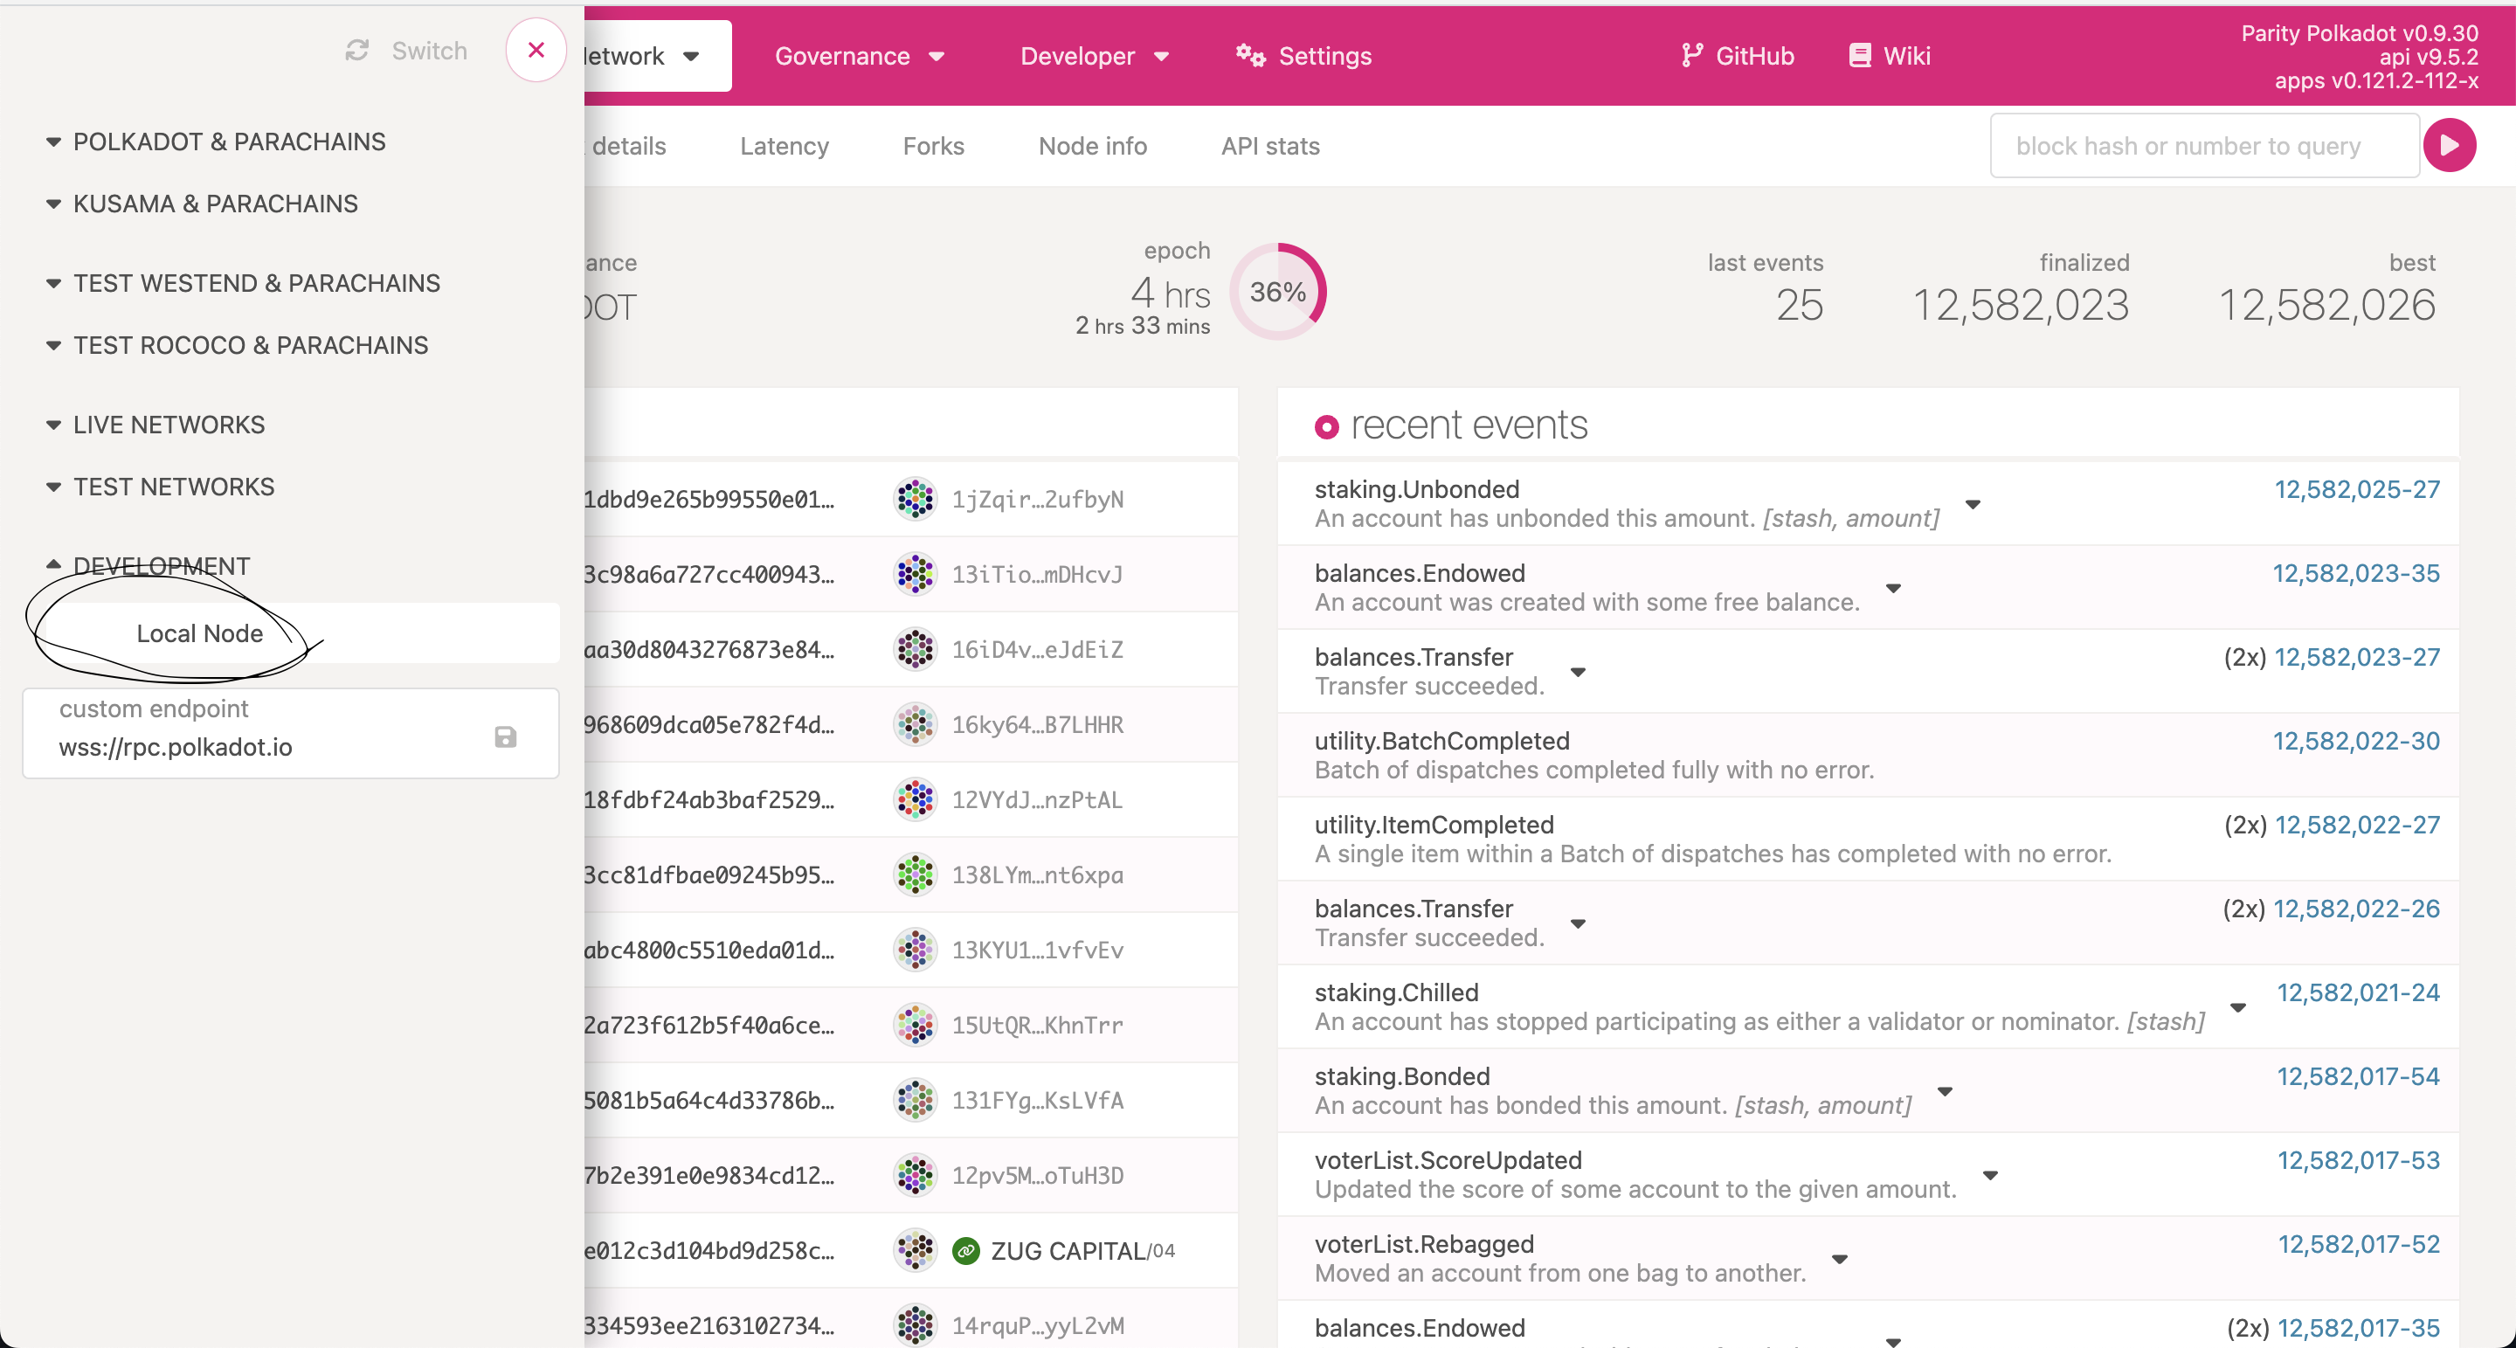
Task: Click identicon for 1jZqir…2ufbyN
Action: (x=916, y=499)
